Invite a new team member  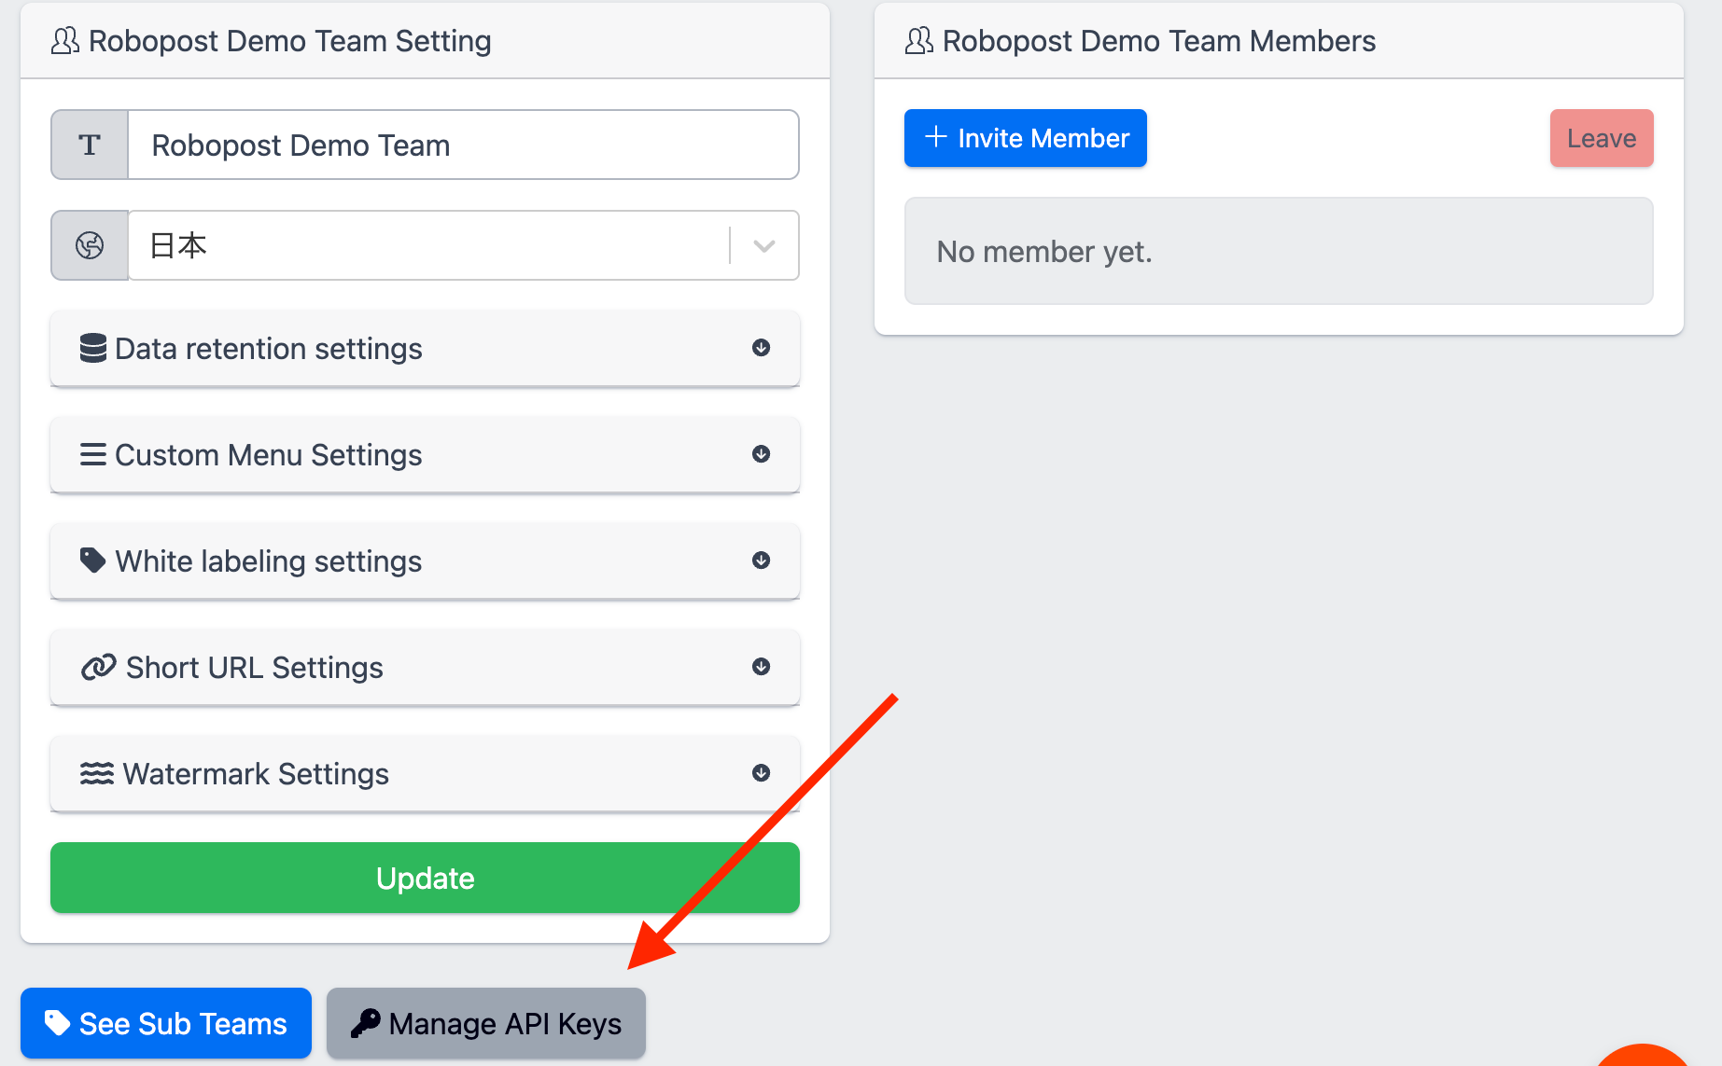(x=1026, y=138)
